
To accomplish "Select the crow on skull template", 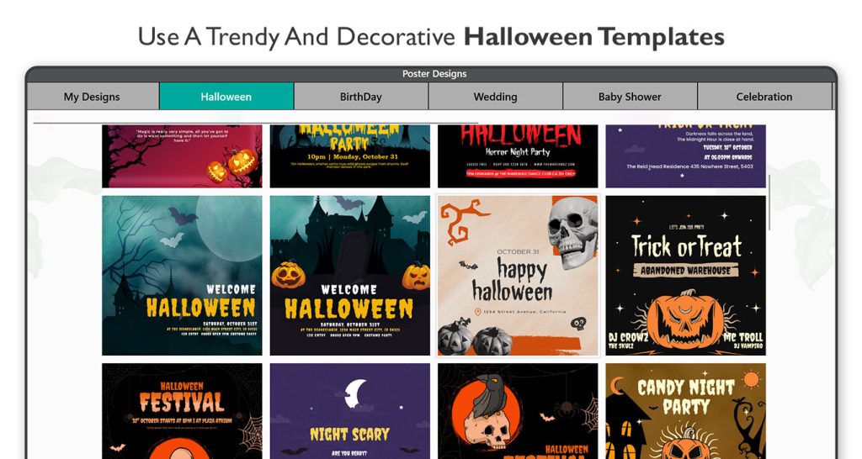I will [518, 411].
